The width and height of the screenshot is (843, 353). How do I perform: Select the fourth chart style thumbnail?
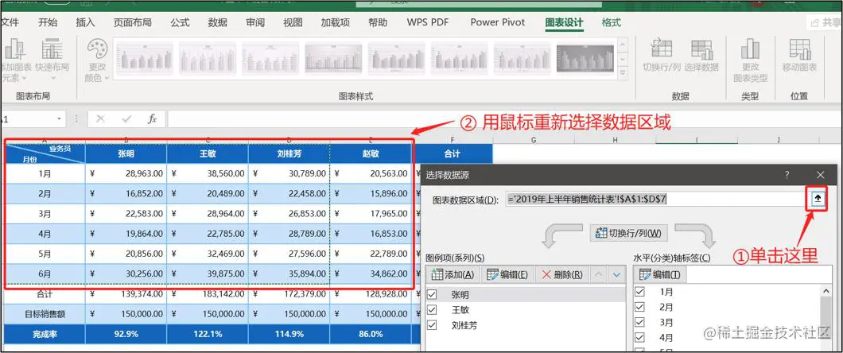click(334, 58)
